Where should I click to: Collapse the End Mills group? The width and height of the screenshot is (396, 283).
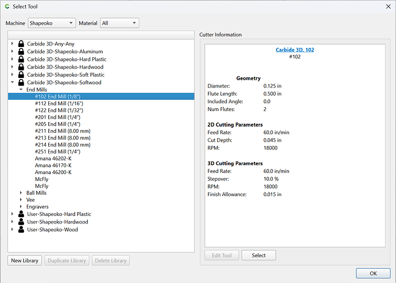pos(21,89)
